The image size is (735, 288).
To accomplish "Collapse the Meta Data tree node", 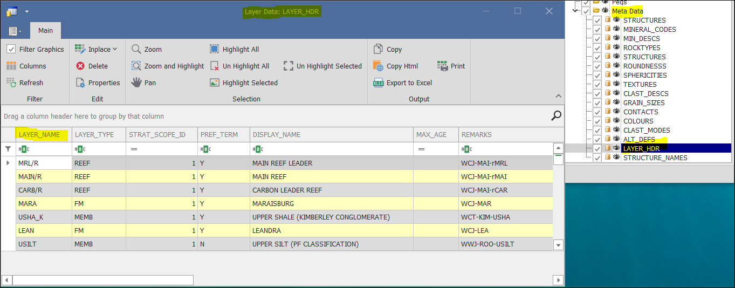I will pos(576,11).
